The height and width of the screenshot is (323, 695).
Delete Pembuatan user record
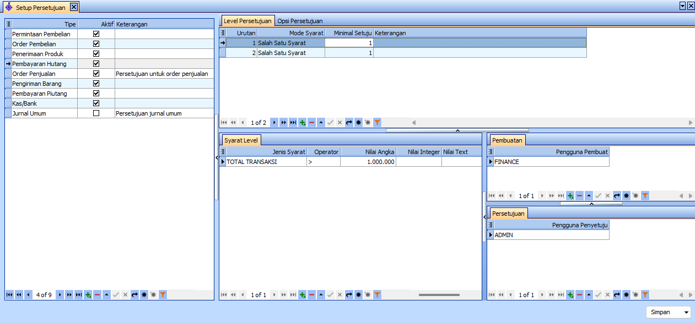point(580,196)
